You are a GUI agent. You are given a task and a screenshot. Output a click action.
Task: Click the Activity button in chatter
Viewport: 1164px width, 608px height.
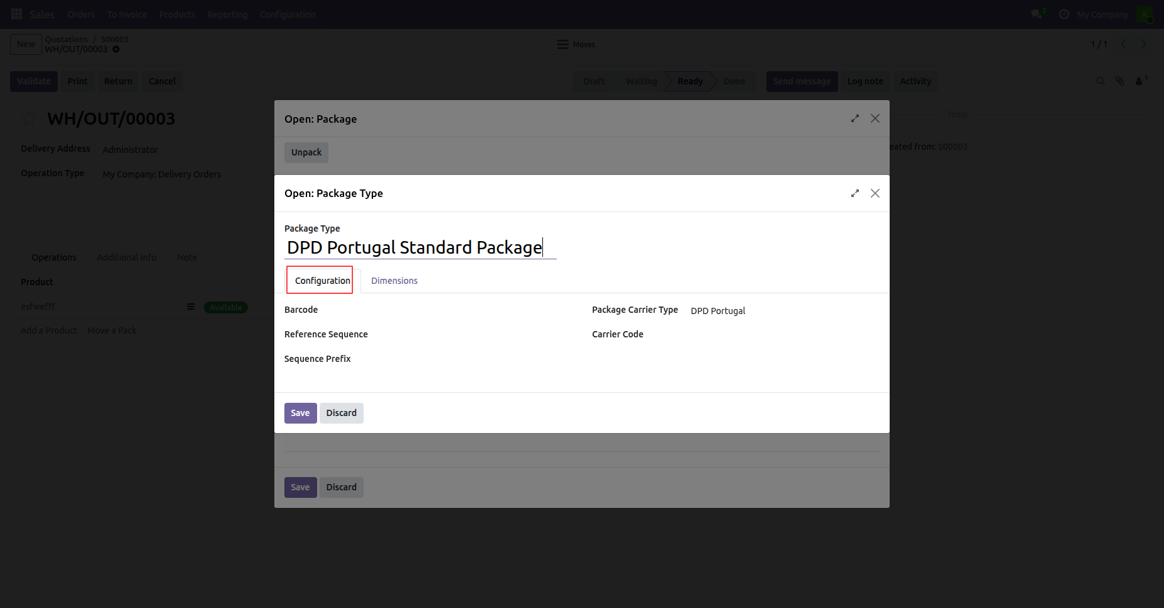click(915, 81)
